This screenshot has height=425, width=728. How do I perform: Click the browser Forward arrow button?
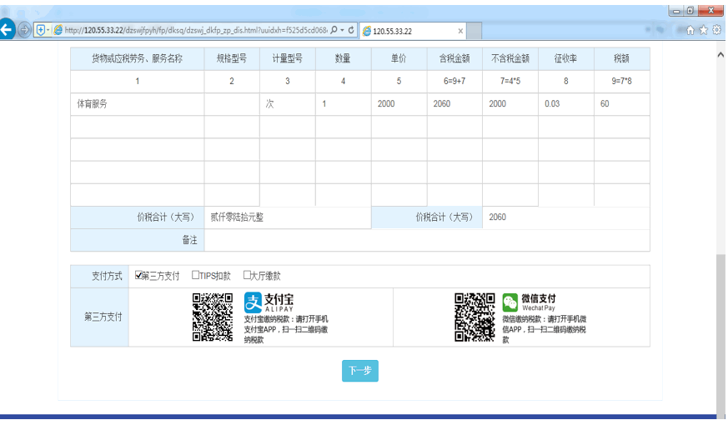[24, 31]
